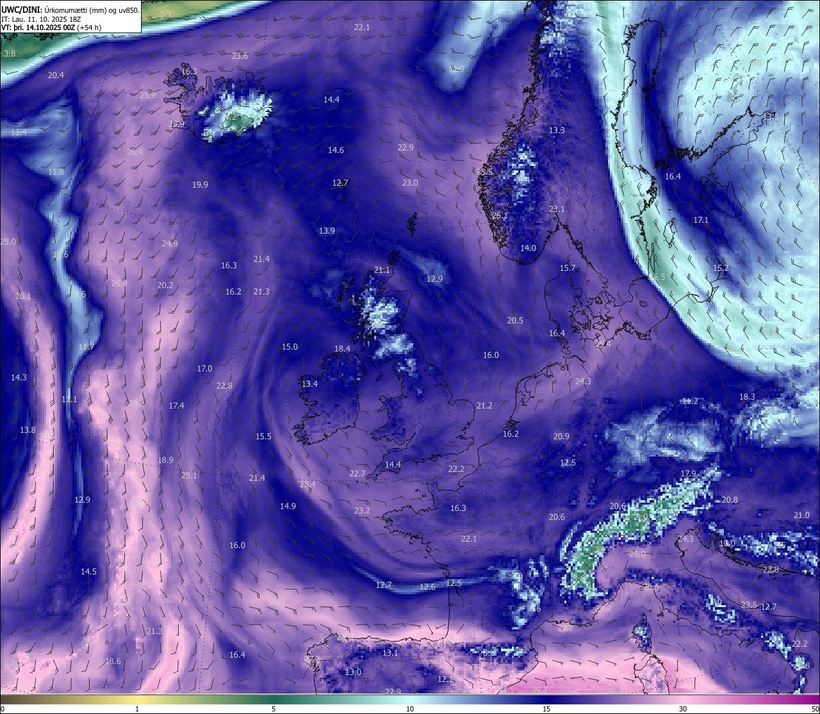Click the 15.7 value near the Skagerrak
820x714 pixels.
(568, 268)
